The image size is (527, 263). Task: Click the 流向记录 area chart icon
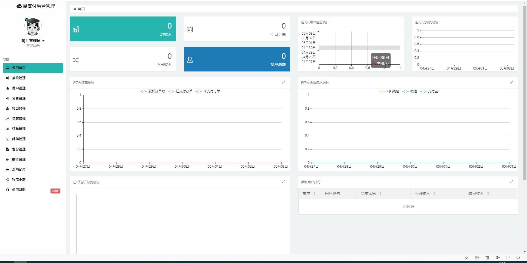pos(7,170)
